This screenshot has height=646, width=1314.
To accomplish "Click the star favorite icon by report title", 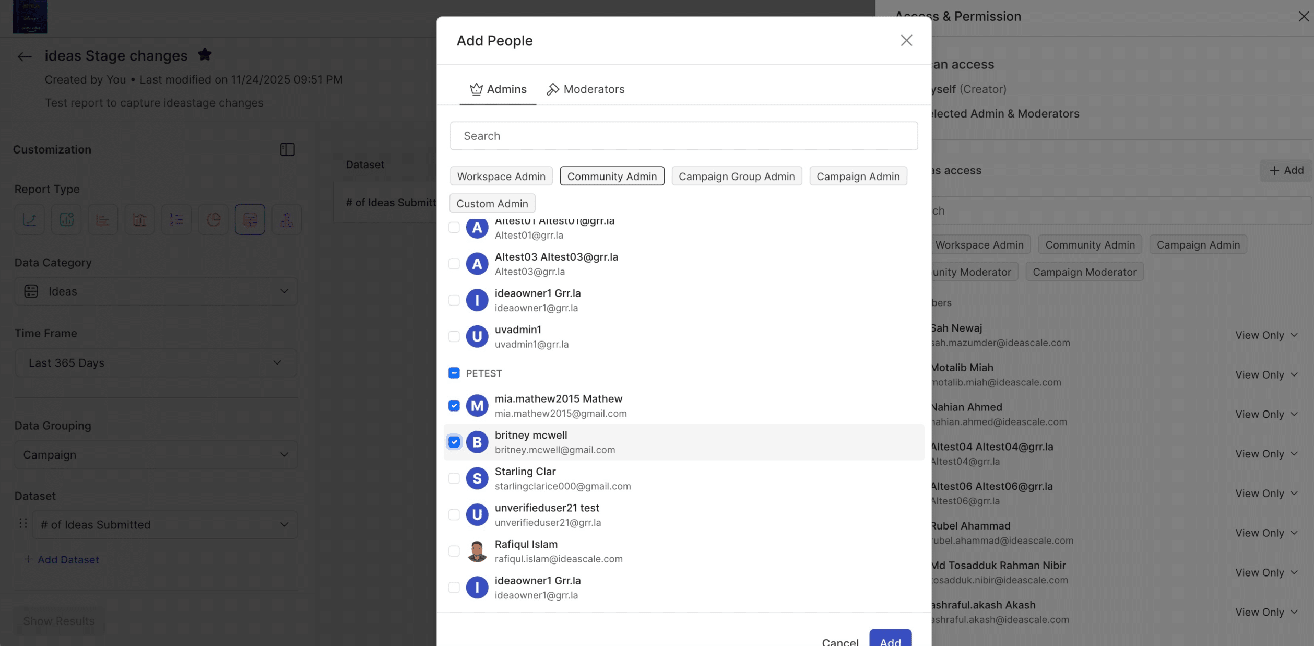I will (205, 54).
